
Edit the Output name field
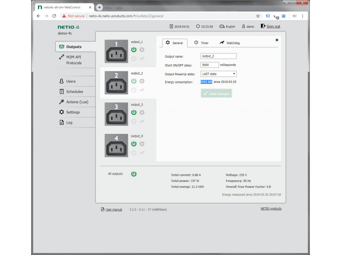[x=218, y=56]
